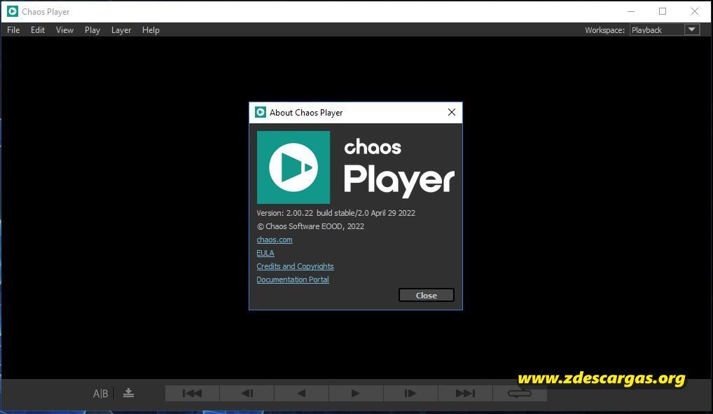
Task: Select the version 2.00.22 build text
Action: (x=335, y=213)
